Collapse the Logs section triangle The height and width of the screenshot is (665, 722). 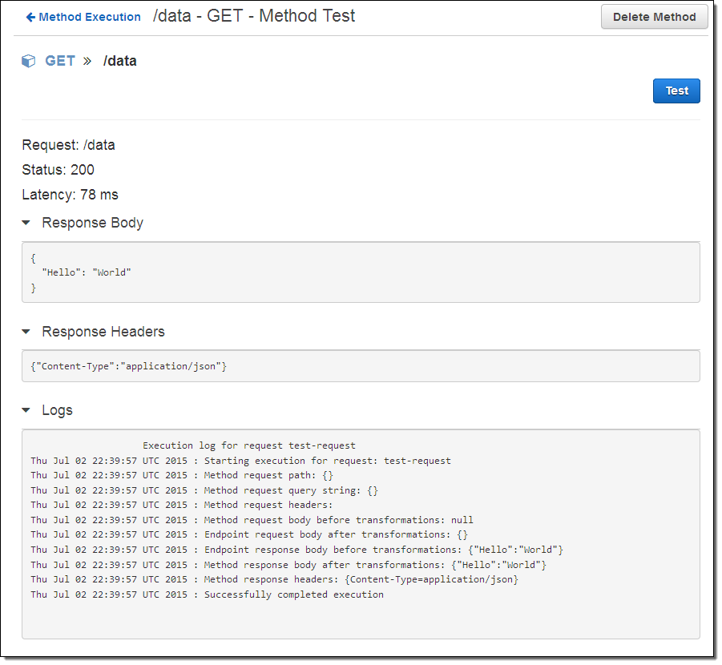[x=26, y=410]
